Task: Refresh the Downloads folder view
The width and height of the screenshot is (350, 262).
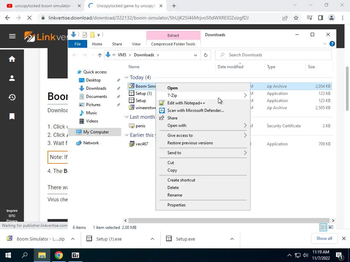Action: [205, 55]
